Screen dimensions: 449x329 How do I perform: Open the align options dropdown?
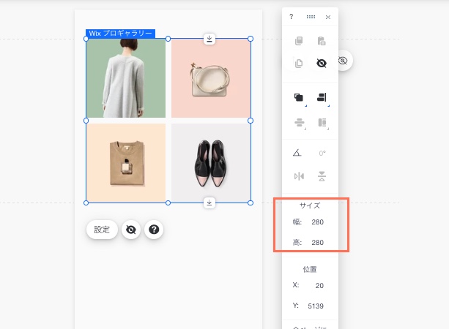click(x=321, y=98)
